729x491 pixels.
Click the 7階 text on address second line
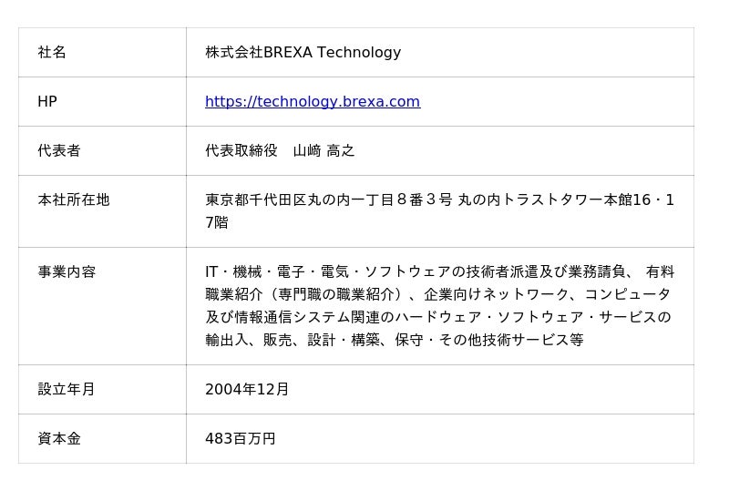point(217,223)
